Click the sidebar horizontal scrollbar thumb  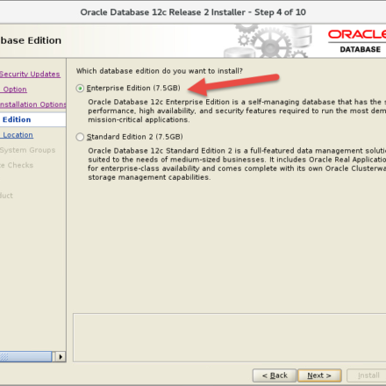pos(25,357)
